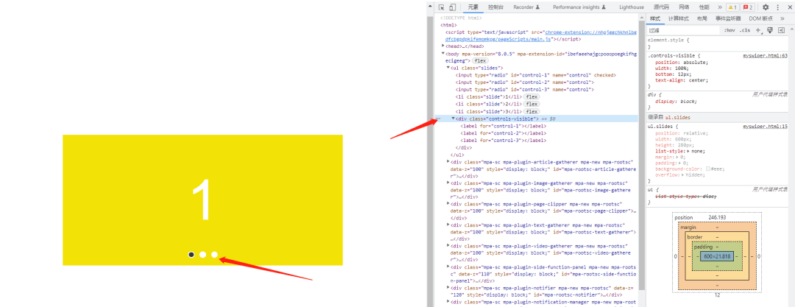The height and width of the screenshot is (307, 795).
Task: Select the first black slider dot
Action: [x=191, y=254]
